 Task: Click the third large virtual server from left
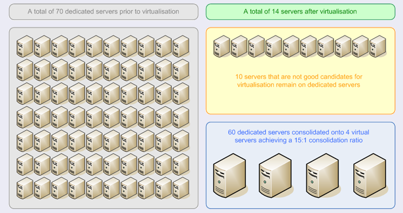point(323,176)
